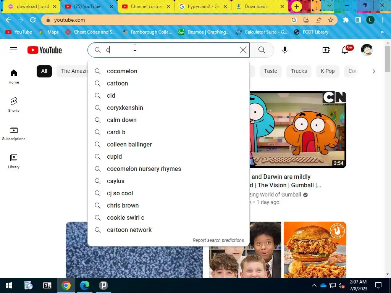Bookmark this page with the star
This screenshot has width=391, height=293.
[x=331, y=20]
